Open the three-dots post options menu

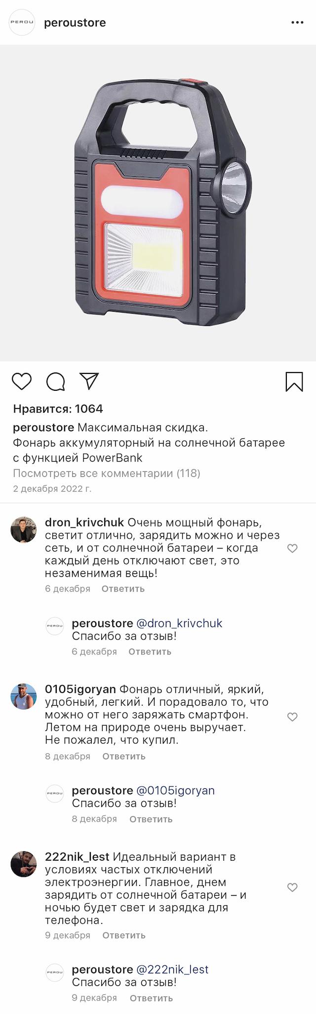[x=297, y=23]
